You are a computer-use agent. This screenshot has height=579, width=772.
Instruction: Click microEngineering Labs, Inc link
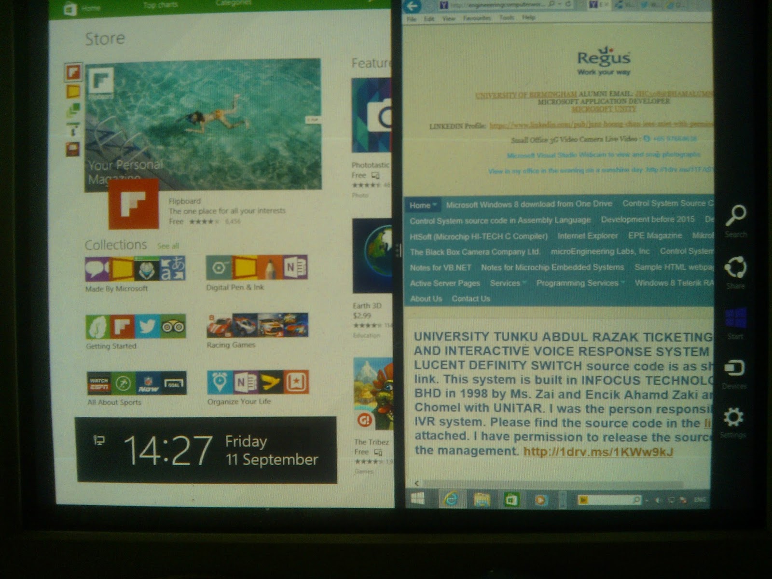coord(600,251)
